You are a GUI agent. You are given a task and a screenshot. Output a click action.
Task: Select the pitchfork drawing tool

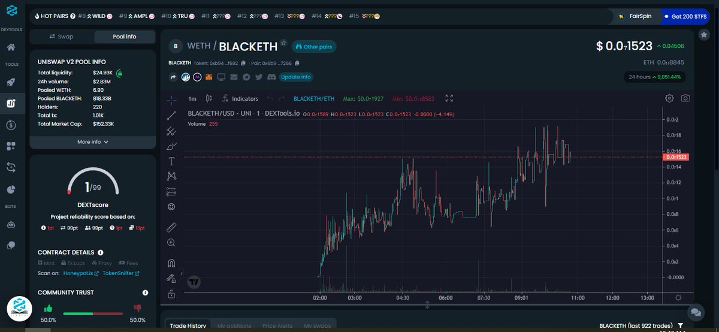(x=171, y=131)
